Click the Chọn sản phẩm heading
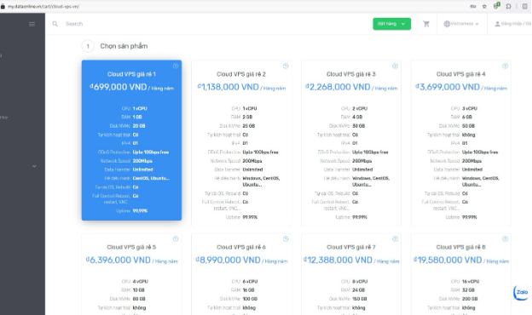 pos(124,46)
